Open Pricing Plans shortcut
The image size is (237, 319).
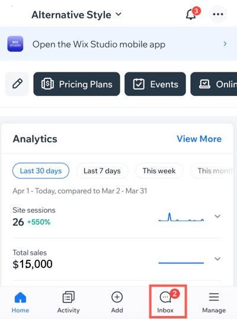(x=76, y=84)
